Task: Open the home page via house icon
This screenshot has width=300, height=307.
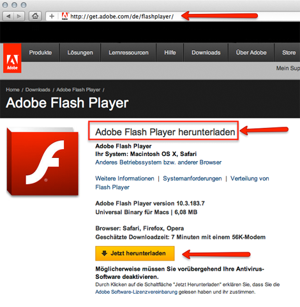Action: (35, 16)
